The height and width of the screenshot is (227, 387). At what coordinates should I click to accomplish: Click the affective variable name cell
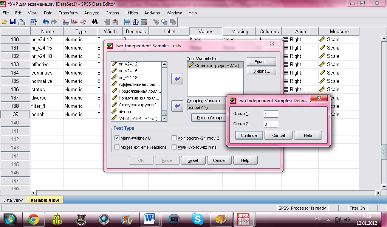tap(47, 64)
